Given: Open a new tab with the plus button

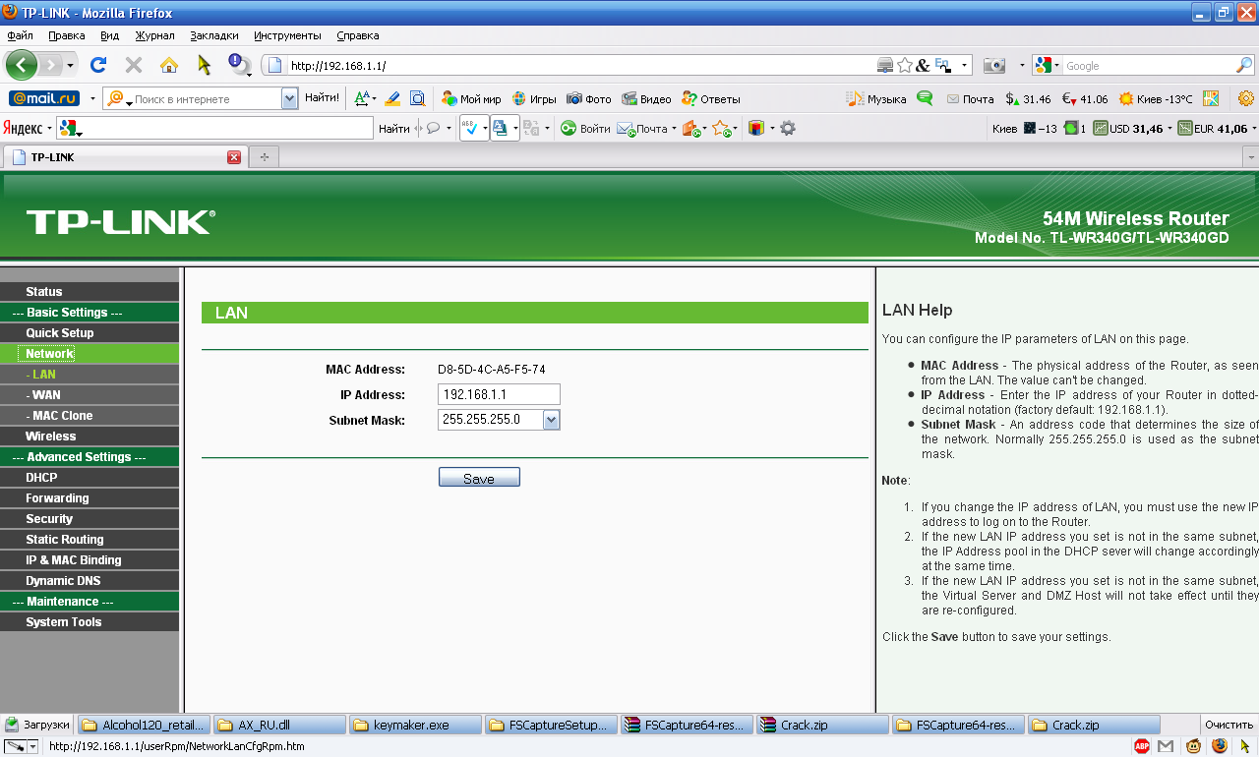Looking at the screenshot, I should point(264,157).
